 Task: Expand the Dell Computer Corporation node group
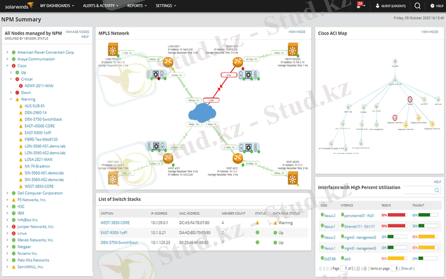[x=7, y=193]
